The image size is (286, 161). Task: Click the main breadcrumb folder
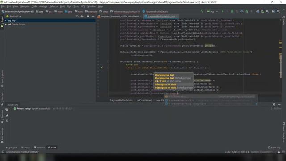click(x=59, y=11)
